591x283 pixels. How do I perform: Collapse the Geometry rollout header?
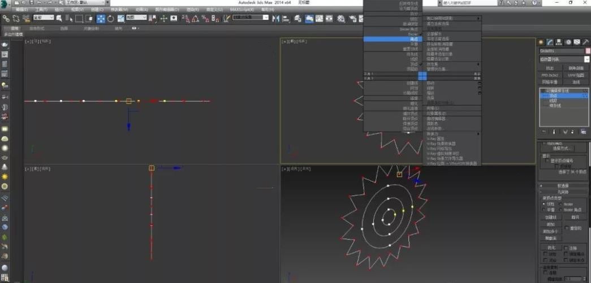click(x=563, y=192)
